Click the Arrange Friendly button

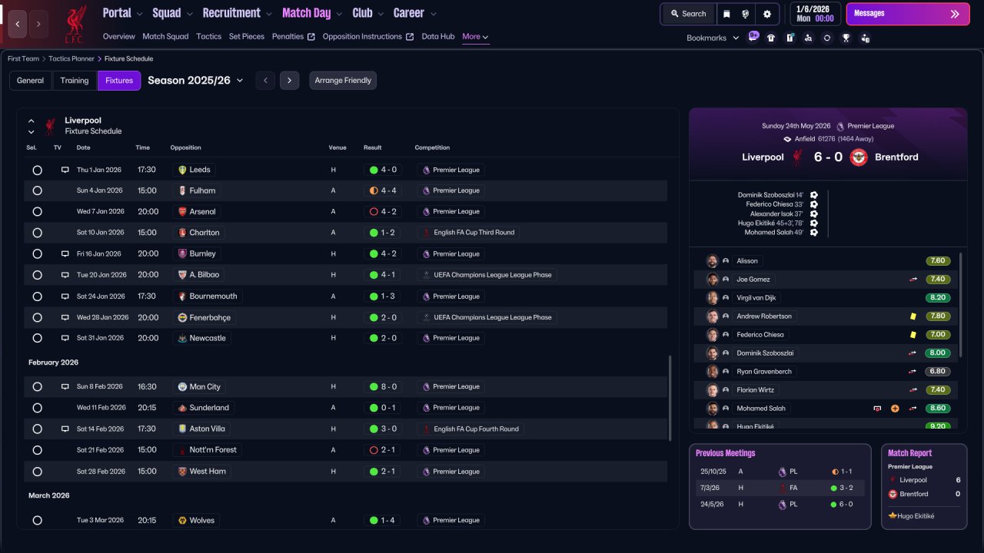343,81
